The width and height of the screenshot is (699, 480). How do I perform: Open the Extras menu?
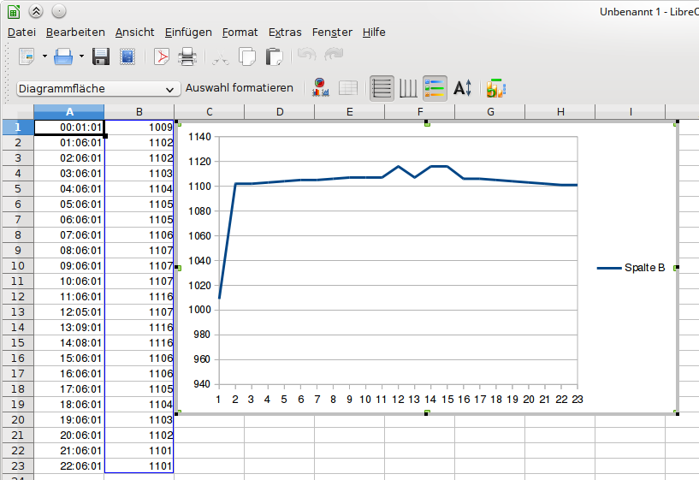(285, 33)
